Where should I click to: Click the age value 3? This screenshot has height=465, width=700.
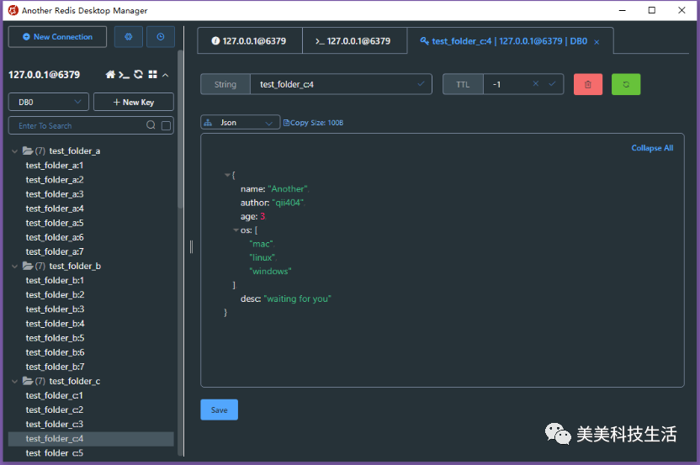click(x=262, y=217)
